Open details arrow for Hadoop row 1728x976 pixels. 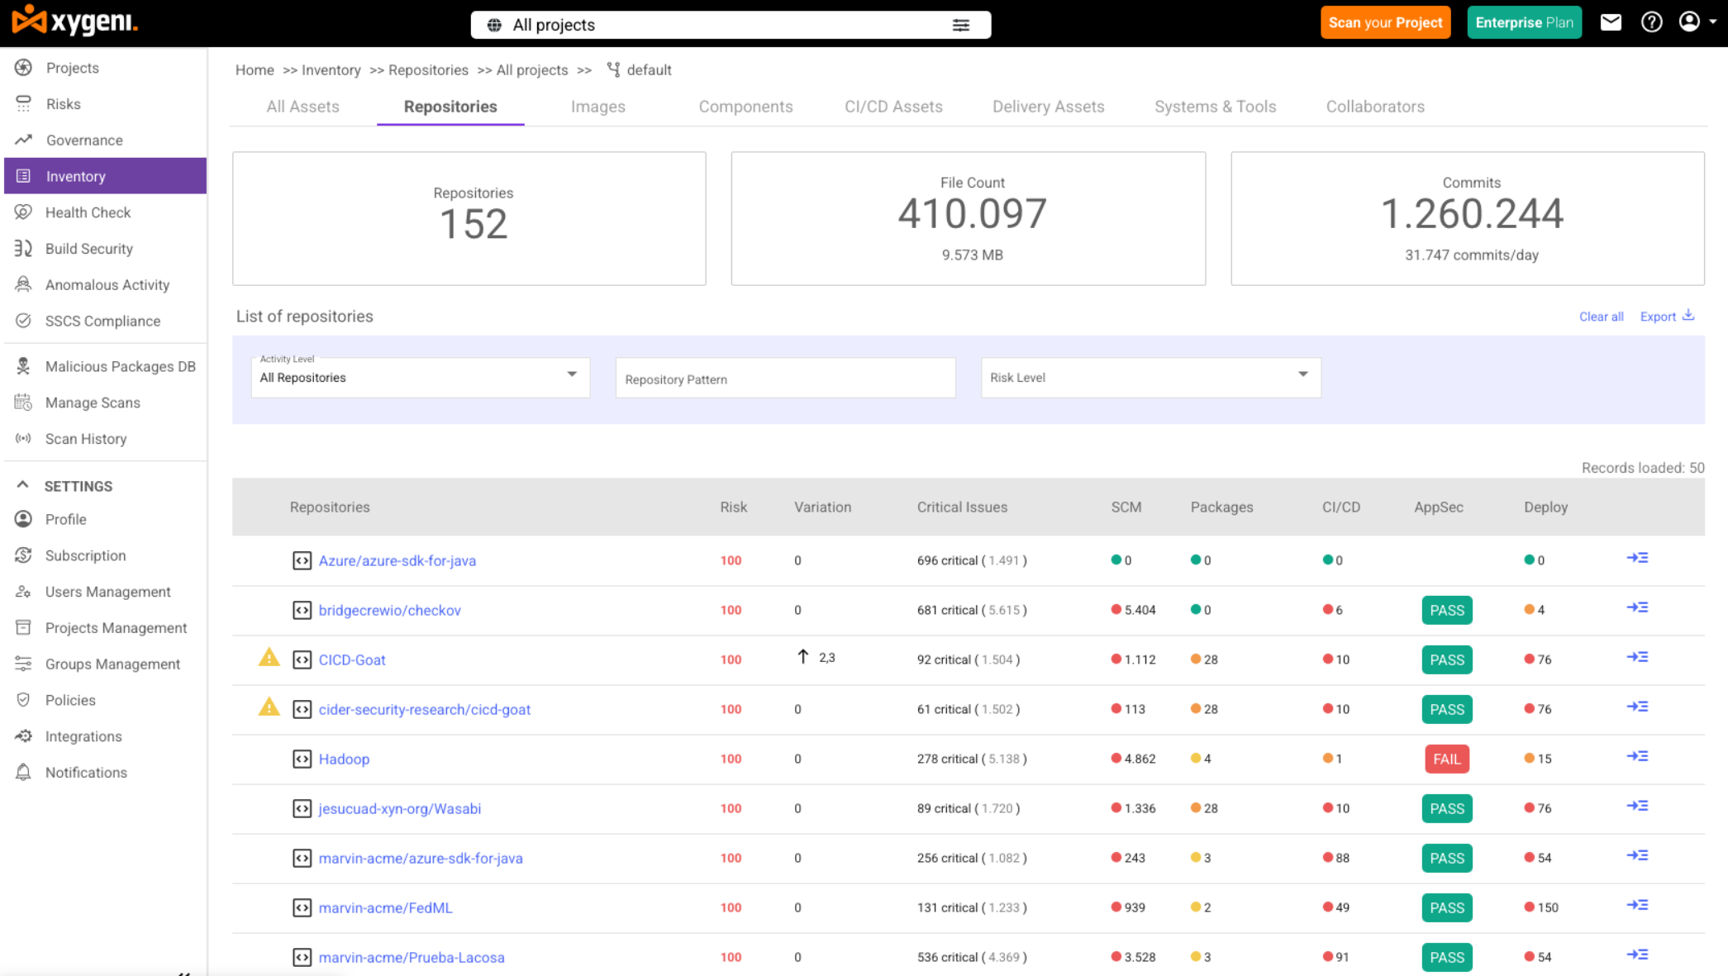[1637, 757]
